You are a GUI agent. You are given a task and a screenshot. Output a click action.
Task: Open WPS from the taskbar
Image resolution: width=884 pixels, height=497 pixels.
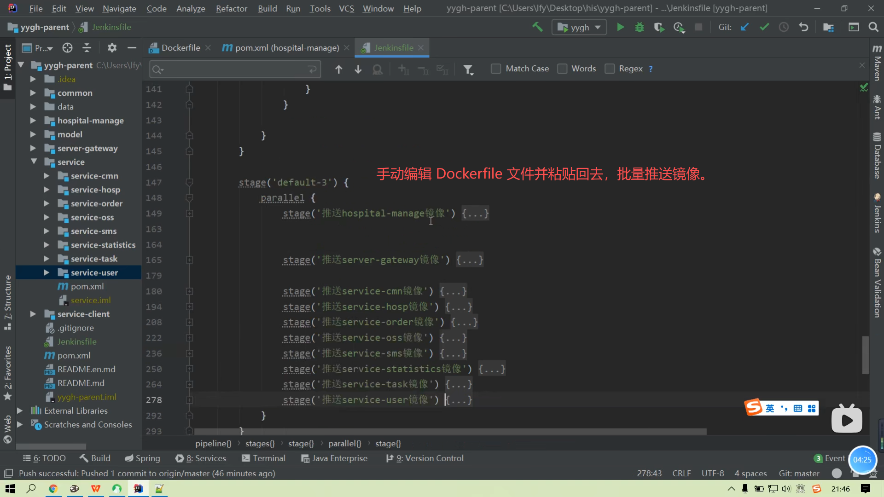click(x=96, y=489)
